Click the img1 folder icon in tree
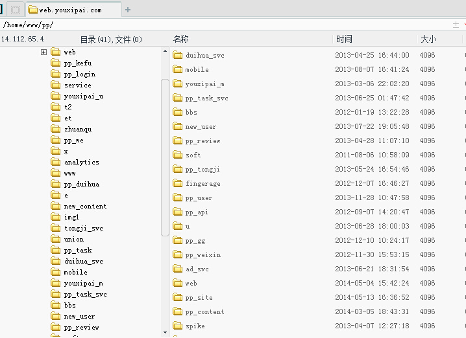The width and height of the screenshot is (466, 338). [x=56, y=217]
